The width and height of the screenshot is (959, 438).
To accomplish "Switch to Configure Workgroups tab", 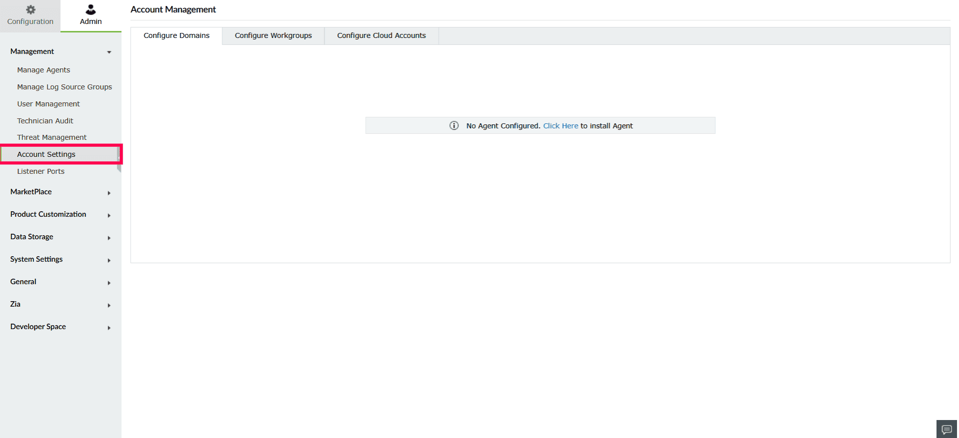I will pyautogui.click(x=273, y=35).
